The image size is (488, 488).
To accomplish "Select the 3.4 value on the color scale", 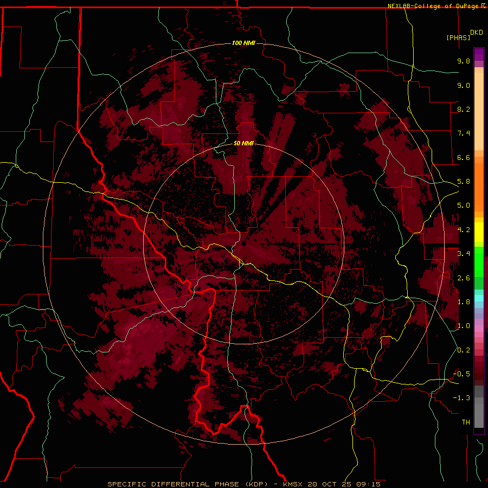I will click(464, 254).
